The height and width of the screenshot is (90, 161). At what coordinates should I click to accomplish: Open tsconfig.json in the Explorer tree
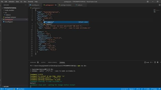[x=9, y=22]
